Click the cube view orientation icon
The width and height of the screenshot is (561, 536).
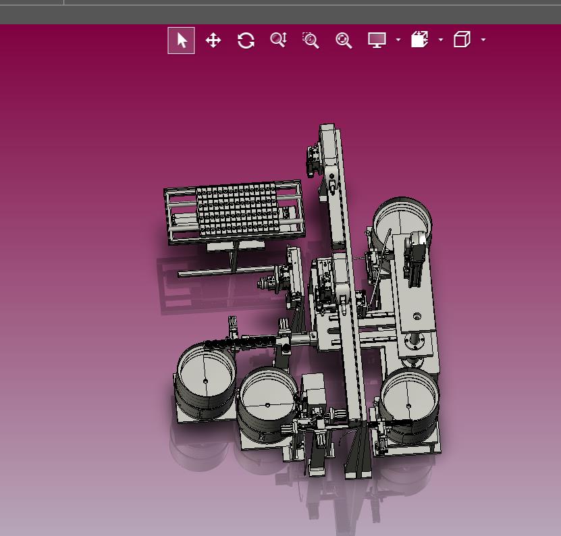click(x=462, y=39)
